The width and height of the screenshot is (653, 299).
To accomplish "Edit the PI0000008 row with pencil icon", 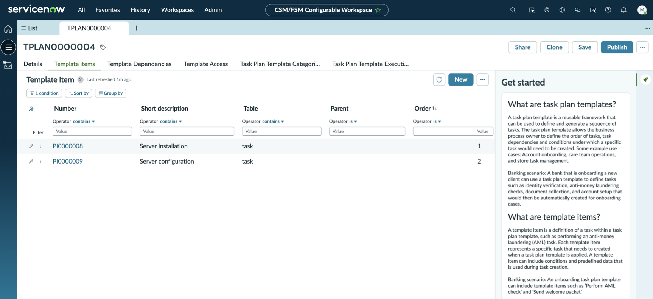I will coord(31,146).
